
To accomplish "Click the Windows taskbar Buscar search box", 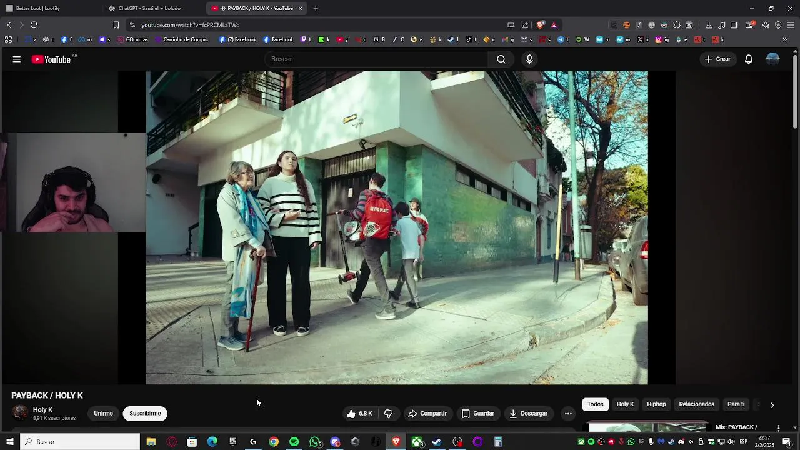I will 80,442.
